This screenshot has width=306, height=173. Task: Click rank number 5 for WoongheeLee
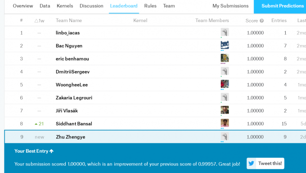point(22,85)
